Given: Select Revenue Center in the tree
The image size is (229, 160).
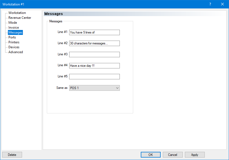Looking at the screenshot, I should click(20, 18).
